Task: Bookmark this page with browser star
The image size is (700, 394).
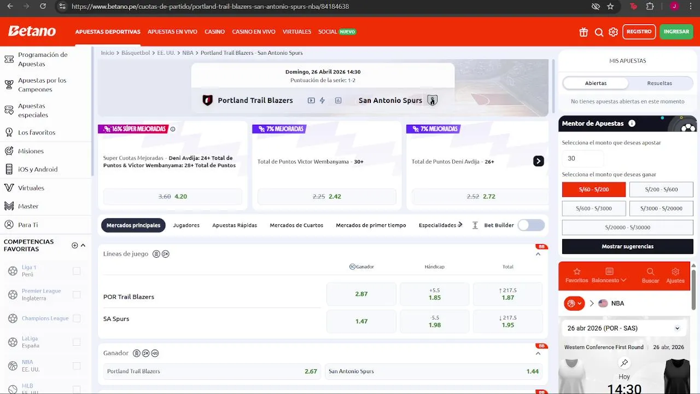Action: (610, 7)
